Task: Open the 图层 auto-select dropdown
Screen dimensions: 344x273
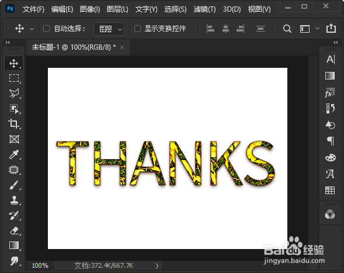Action: [x=109, y=29]
